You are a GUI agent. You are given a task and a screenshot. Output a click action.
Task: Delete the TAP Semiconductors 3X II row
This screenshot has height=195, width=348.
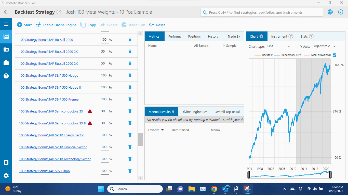tap(130, 123)
